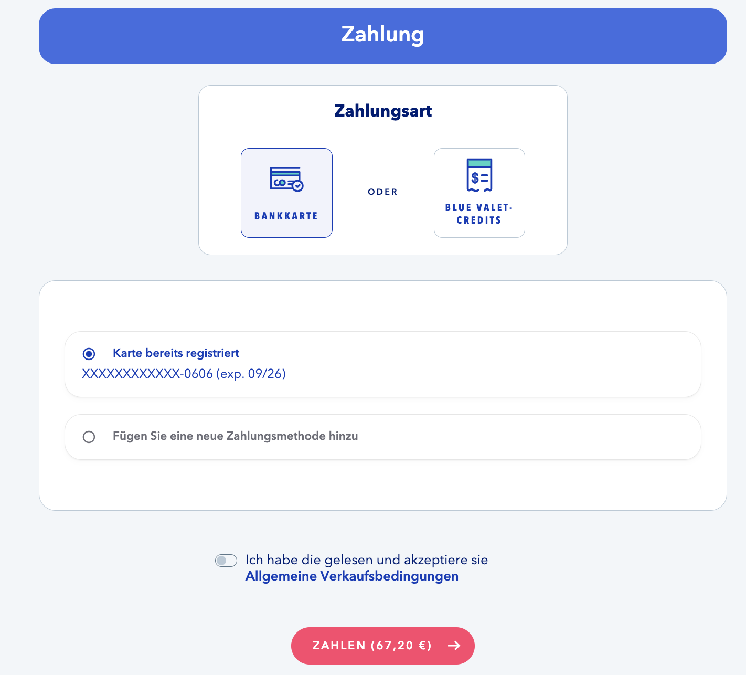
Task: Click the bank card icon
Action: 286,180
